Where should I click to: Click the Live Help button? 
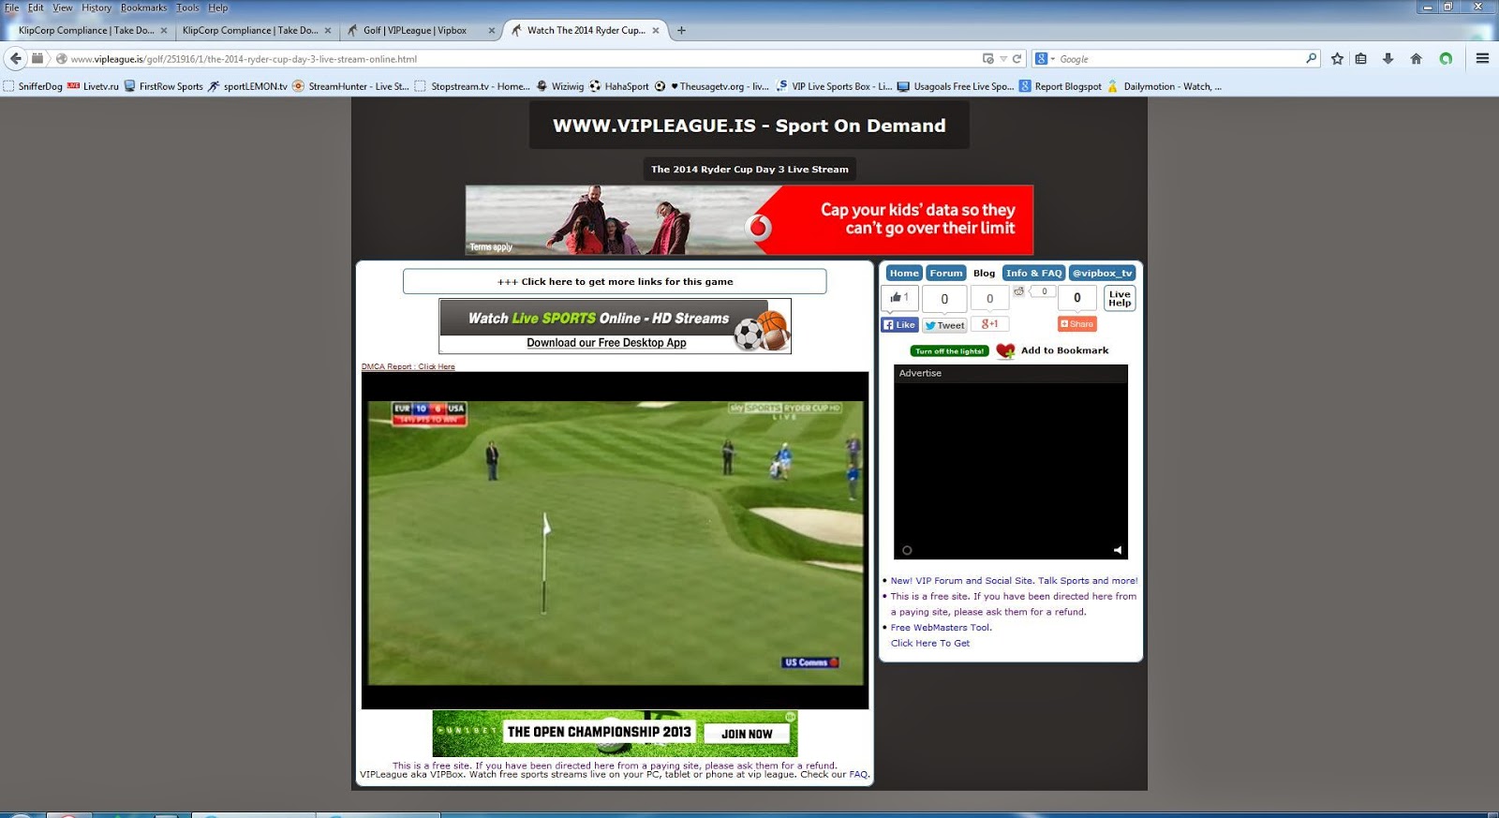(x=1120, y=298)
